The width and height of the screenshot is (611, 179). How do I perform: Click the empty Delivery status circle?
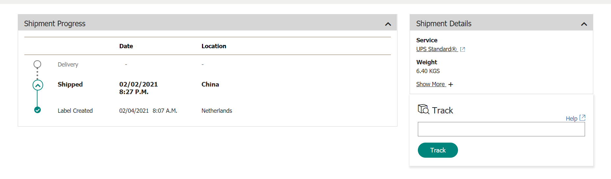coord(38,64)
